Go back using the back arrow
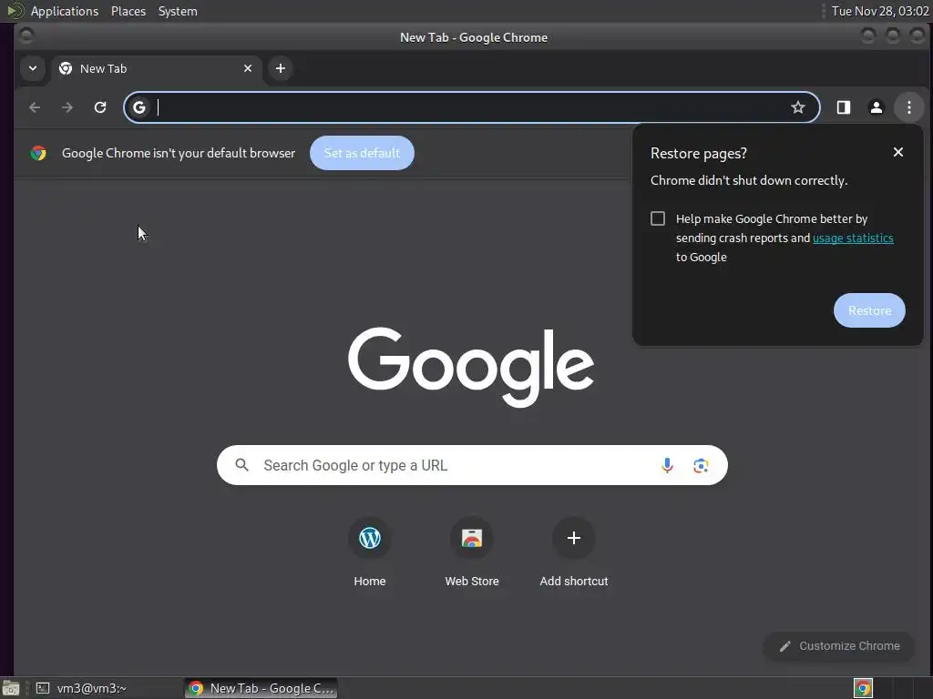 (35, 107)
